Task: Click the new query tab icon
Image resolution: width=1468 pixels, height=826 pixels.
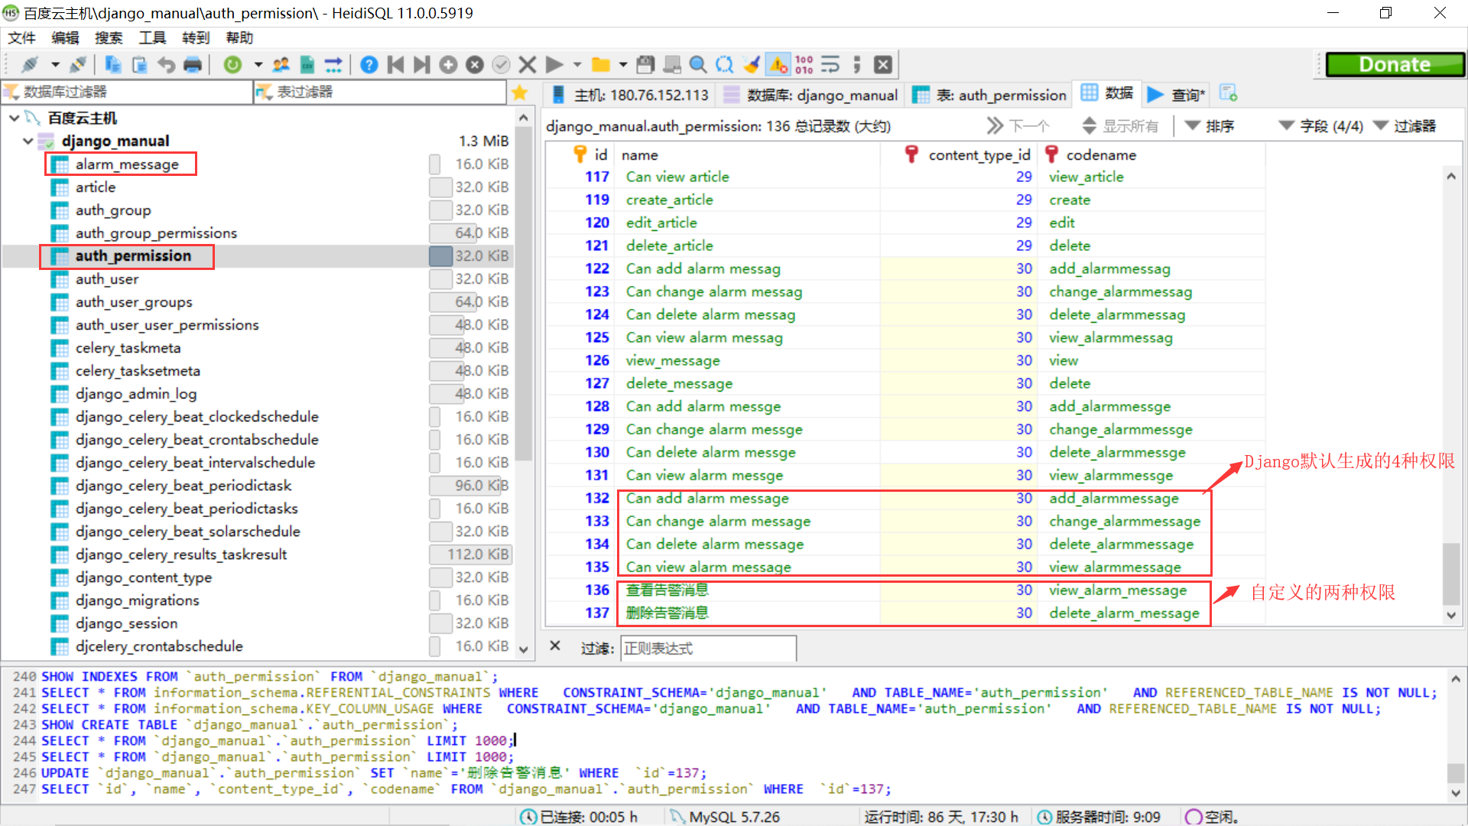Action: pos(1228,93)
